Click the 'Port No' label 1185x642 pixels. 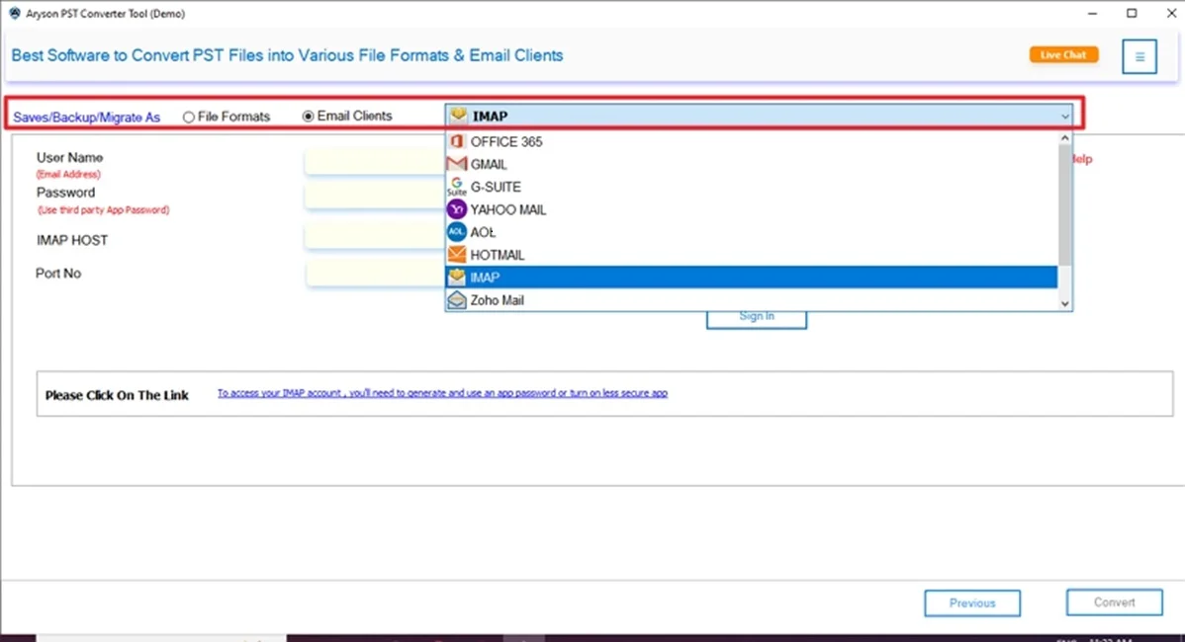click(x=58, y=273)
